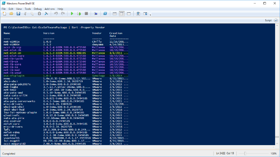The height and width of the screenshot is (157, 280).
Task: Click the Paste clipboard icon
Action: (39, 14)
